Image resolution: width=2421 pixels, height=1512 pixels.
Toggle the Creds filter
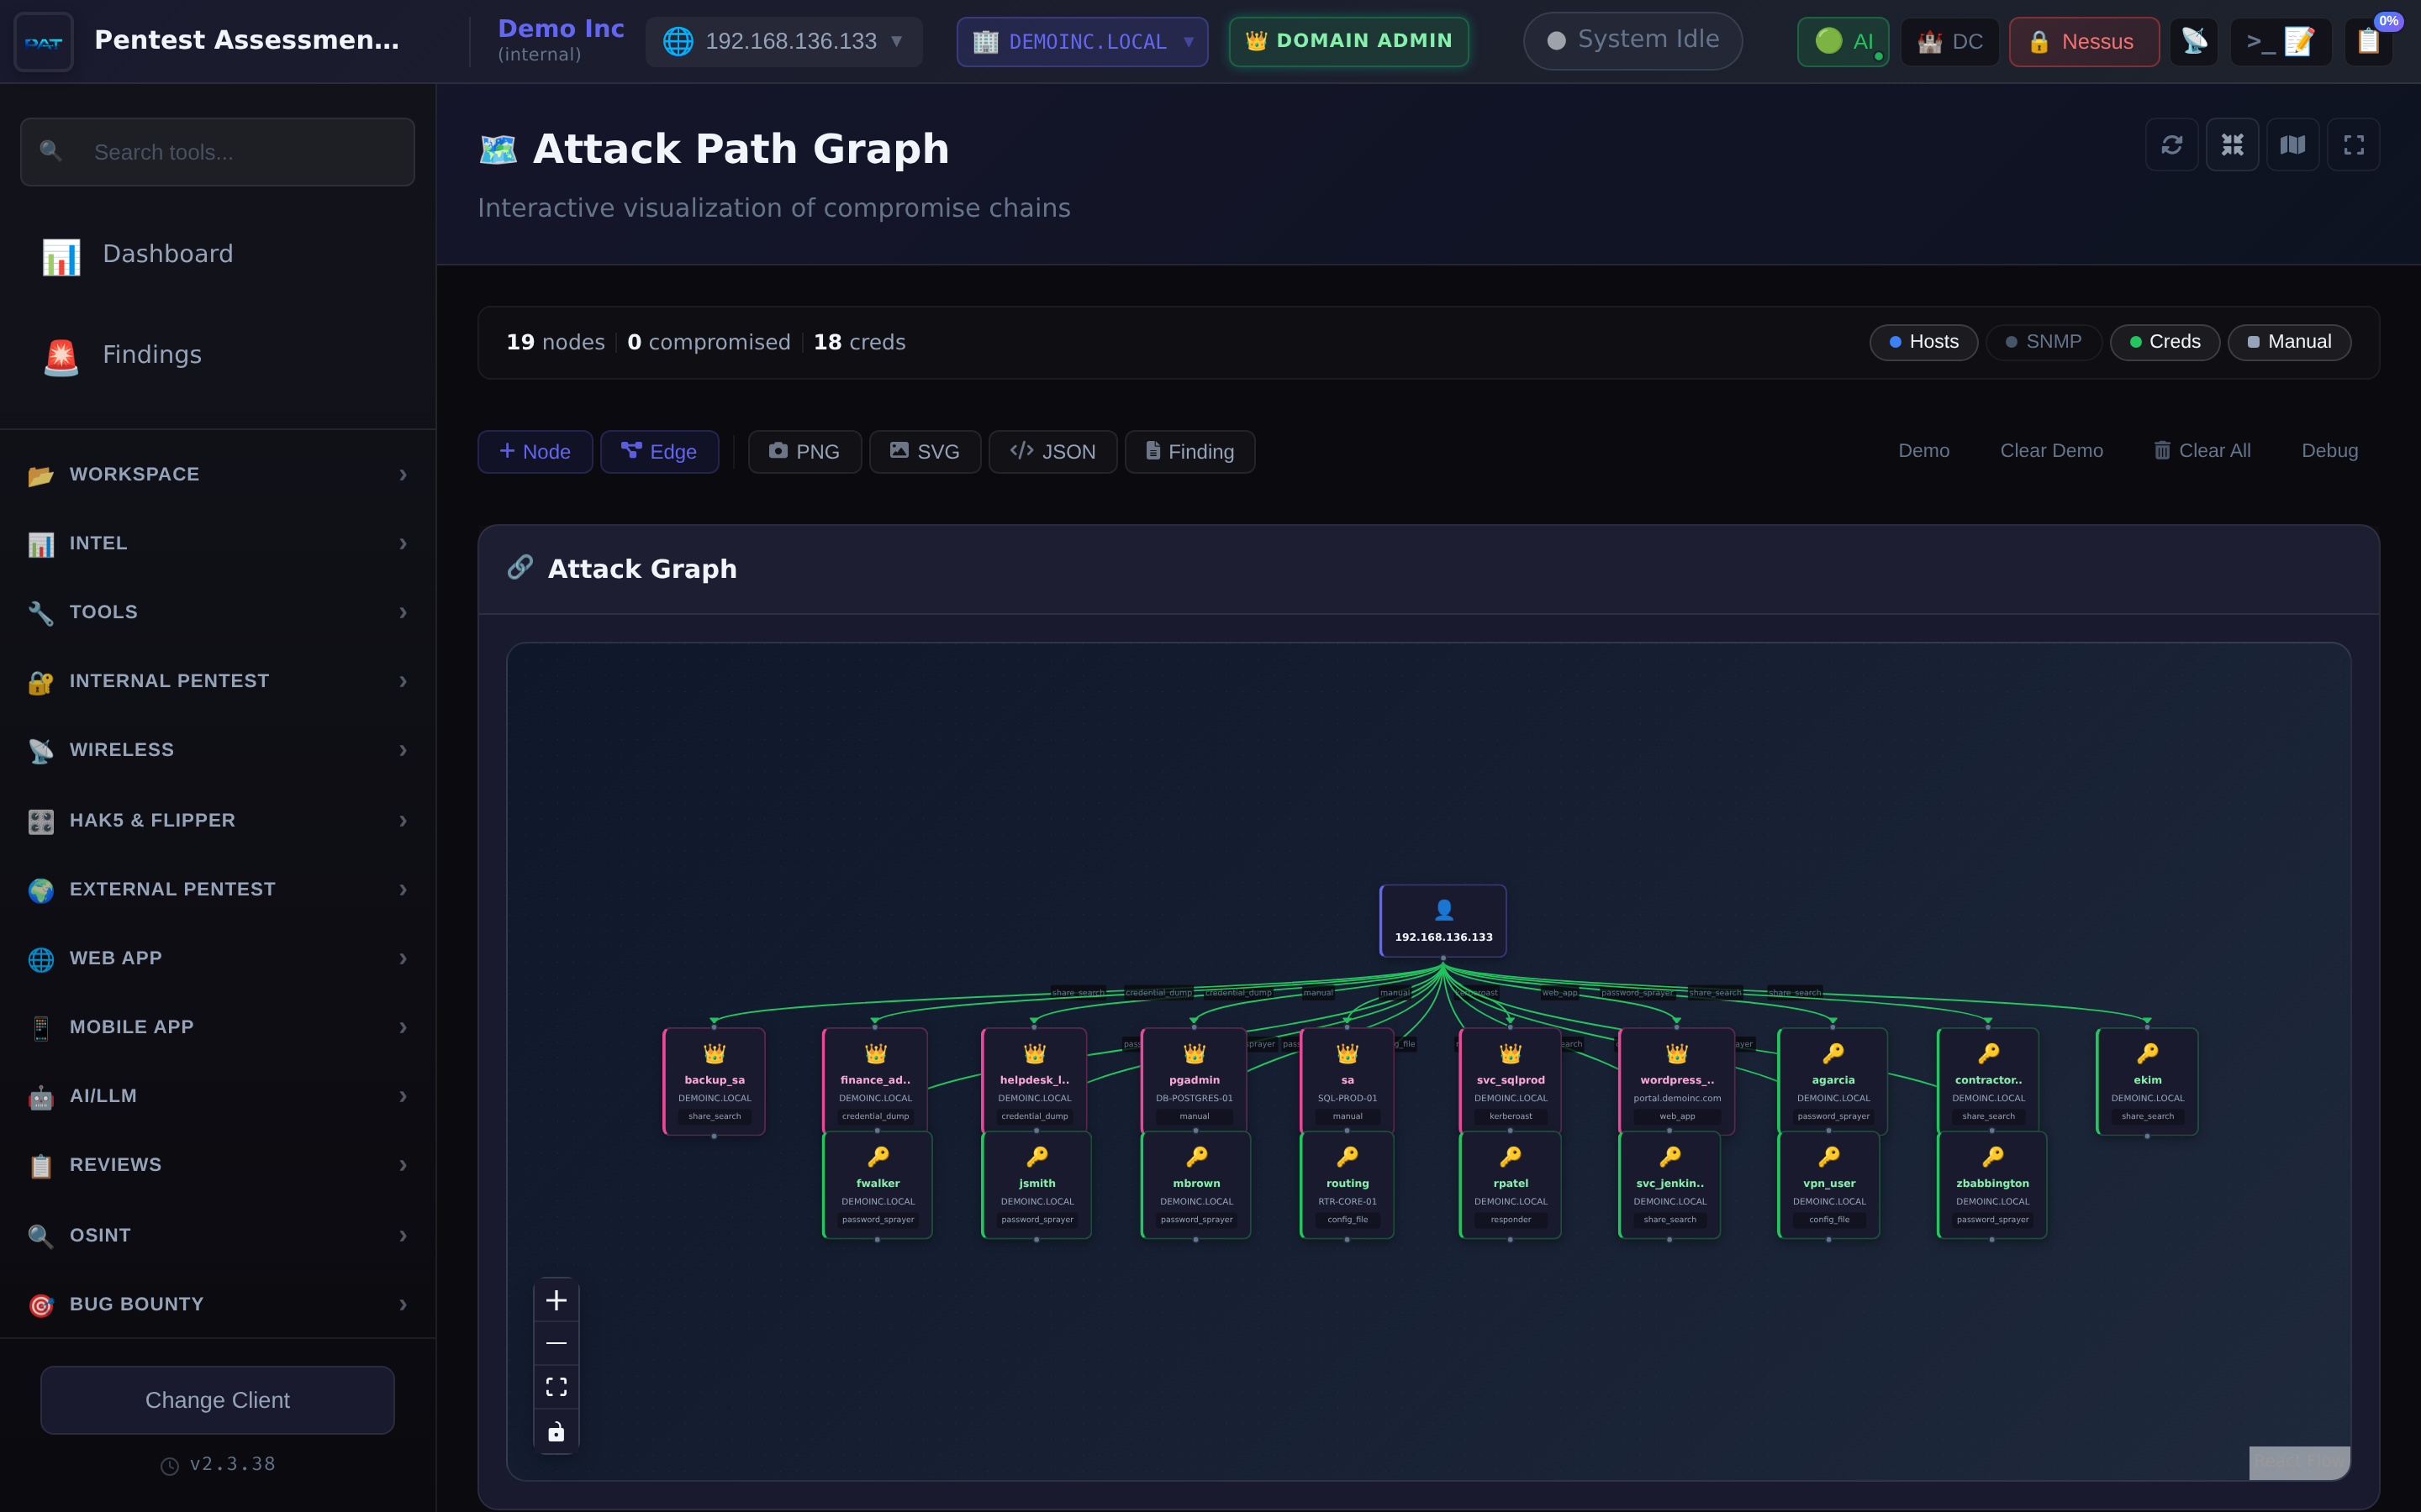(x=2164, y=342)
